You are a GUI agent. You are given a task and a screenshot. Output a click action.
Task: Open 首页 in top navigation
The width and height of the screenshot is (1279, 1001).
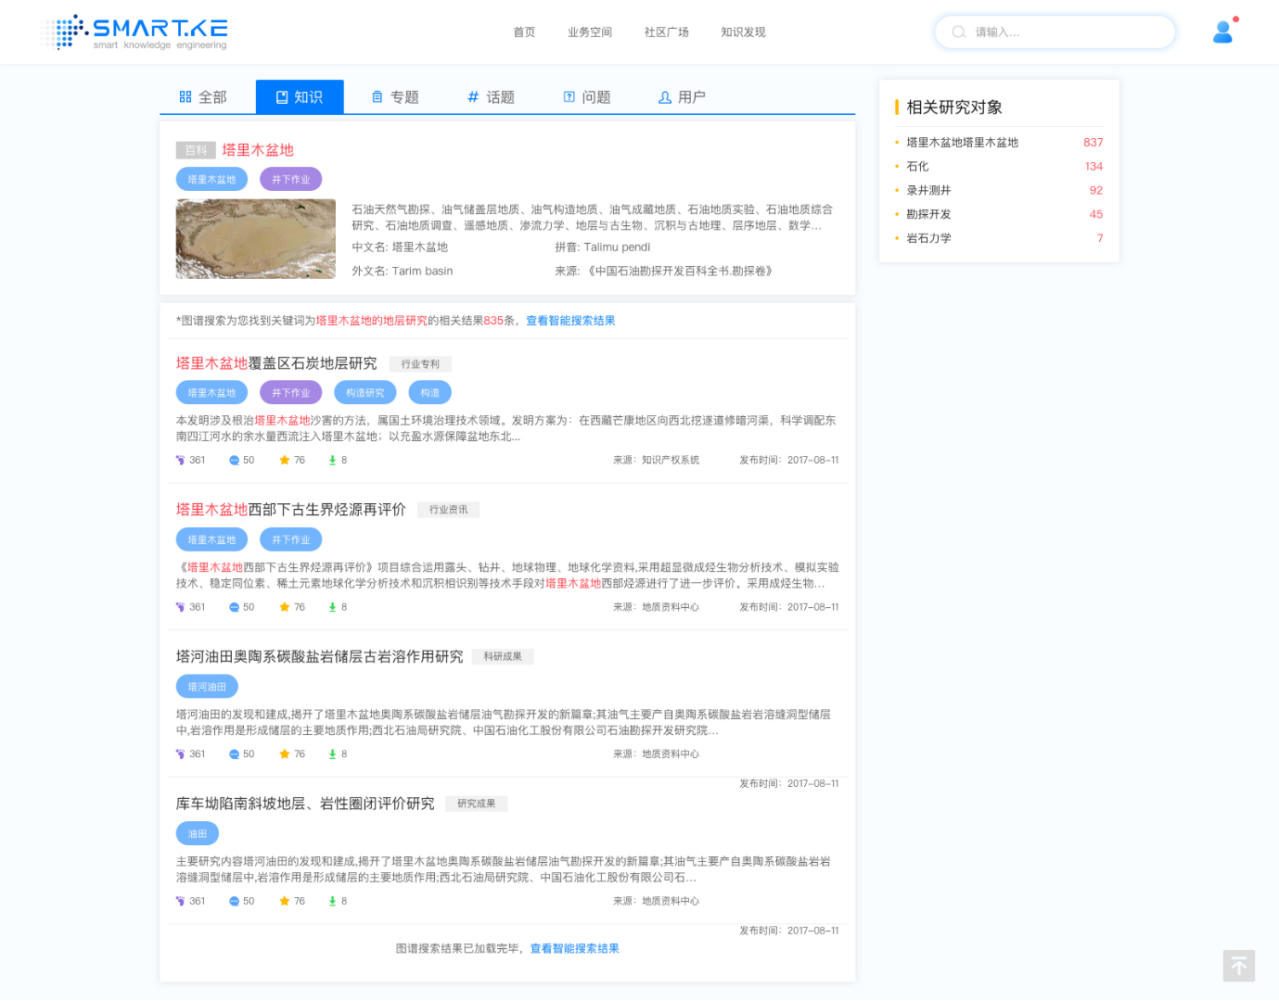524,32
